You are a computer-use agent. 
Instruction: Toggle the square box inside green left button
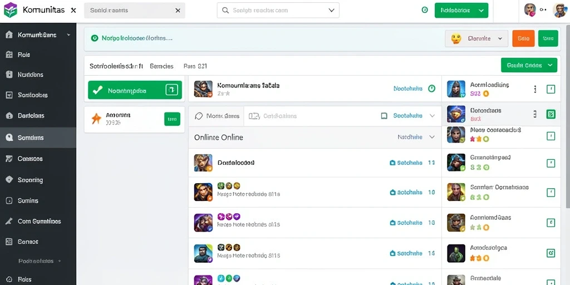171,90
